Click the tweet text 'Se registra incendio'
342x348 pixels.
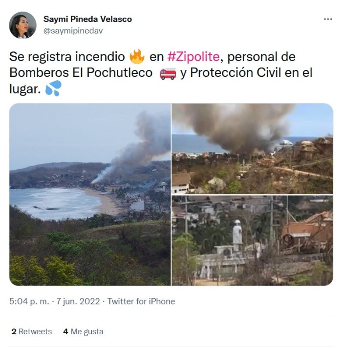[x=67, y=57]
